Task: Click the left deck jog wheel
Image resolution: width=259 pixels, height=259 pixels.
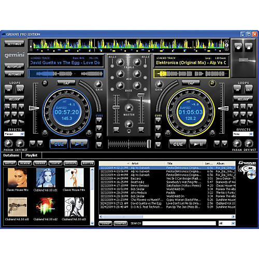Action: [x=67, y=111]
